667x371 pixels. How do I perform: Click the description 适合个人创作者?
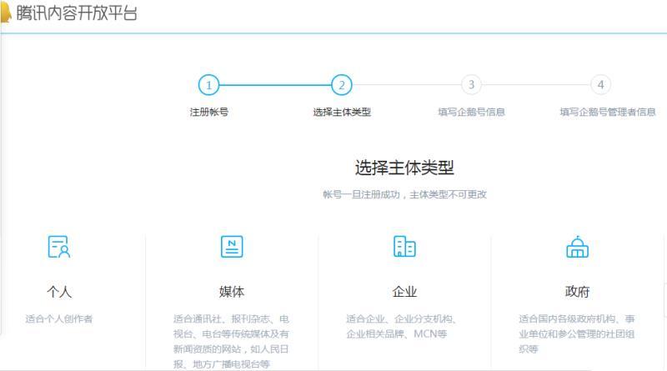click(59, 318)
